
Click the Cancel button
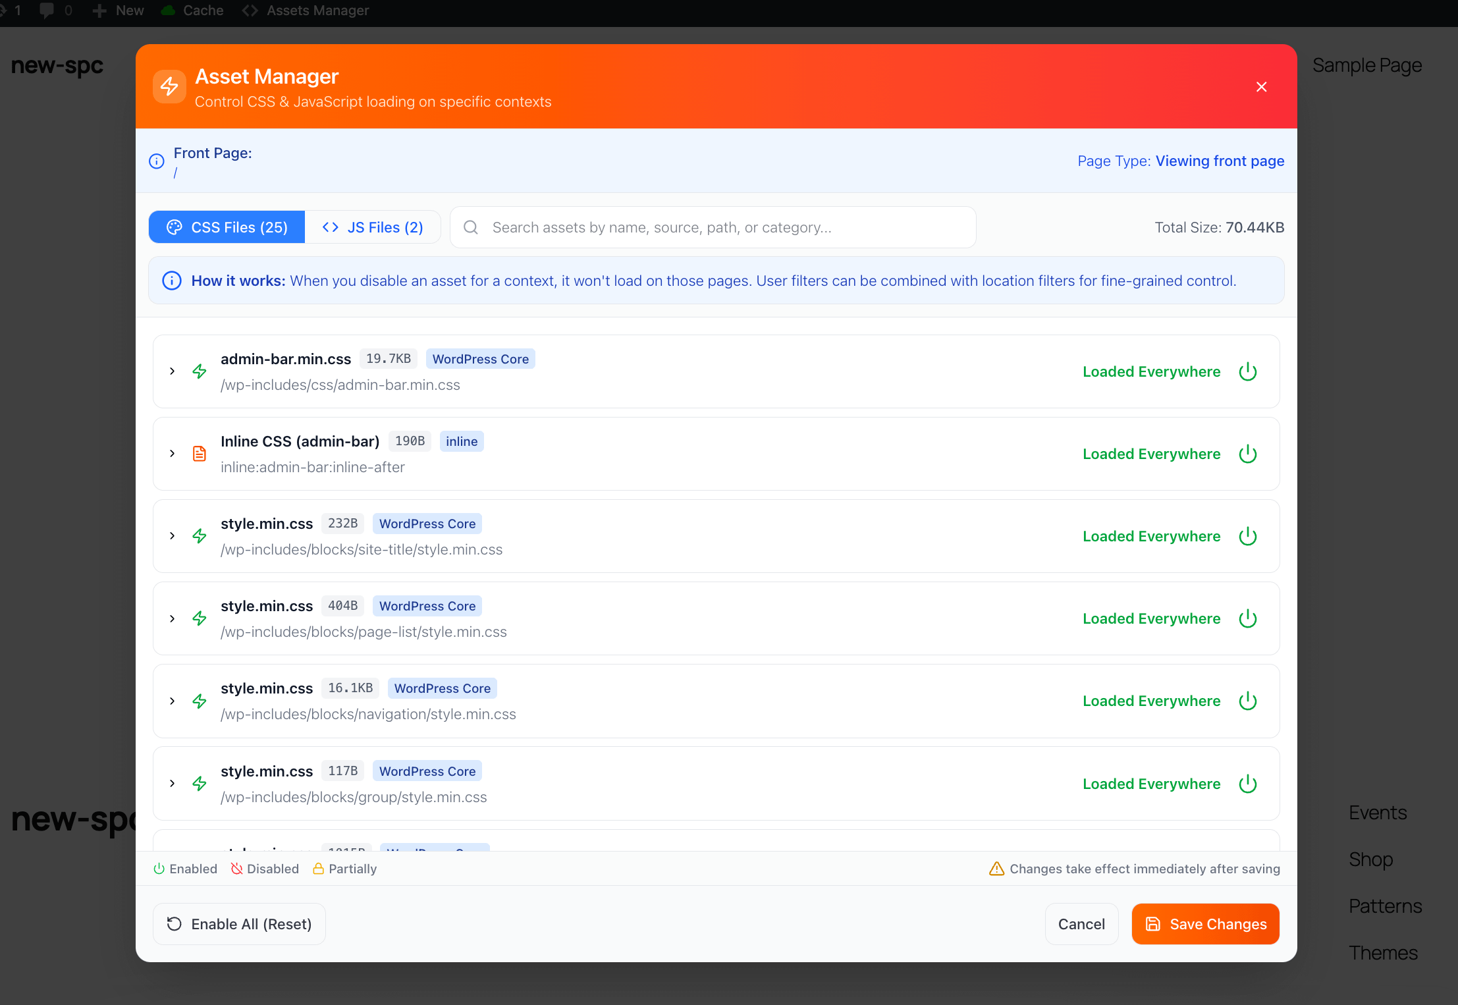tap(1081, 924)
